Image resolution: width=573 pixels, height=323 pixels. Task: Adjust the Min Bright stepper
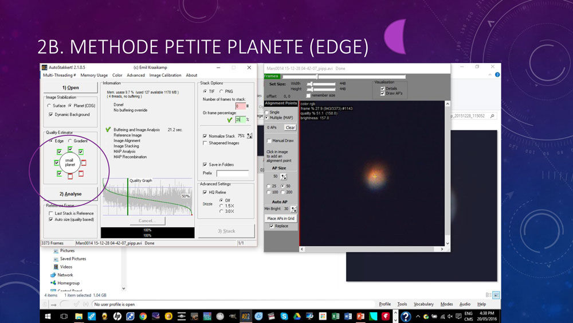click(x=294, y=209)
